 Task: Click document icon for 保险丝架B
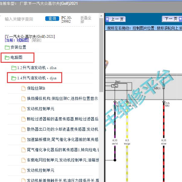[24, 88]
